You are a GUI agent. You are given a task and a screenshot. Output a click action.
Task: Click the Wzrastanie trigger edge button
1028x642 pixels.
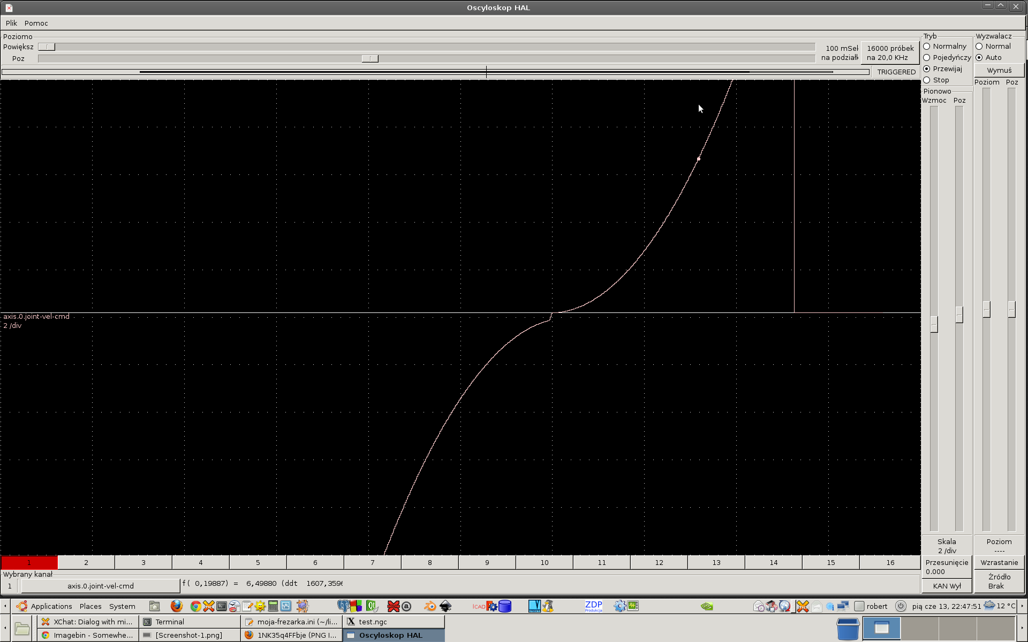tap(999, 563)
